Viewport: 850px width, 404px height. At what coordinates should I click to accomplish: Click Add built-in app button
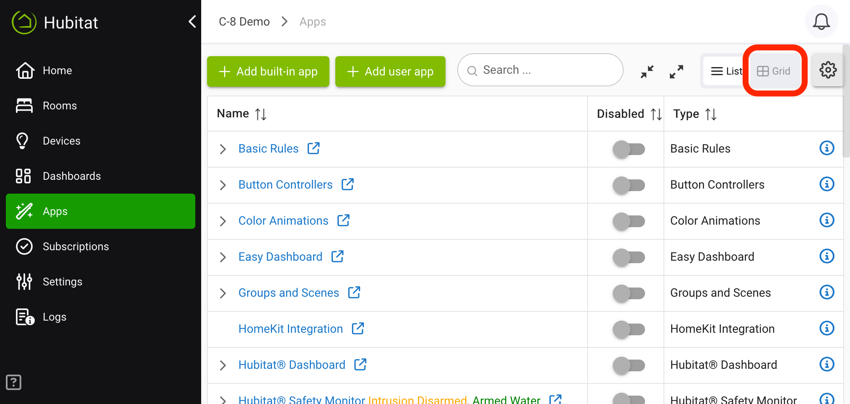(x=268, y=72)
